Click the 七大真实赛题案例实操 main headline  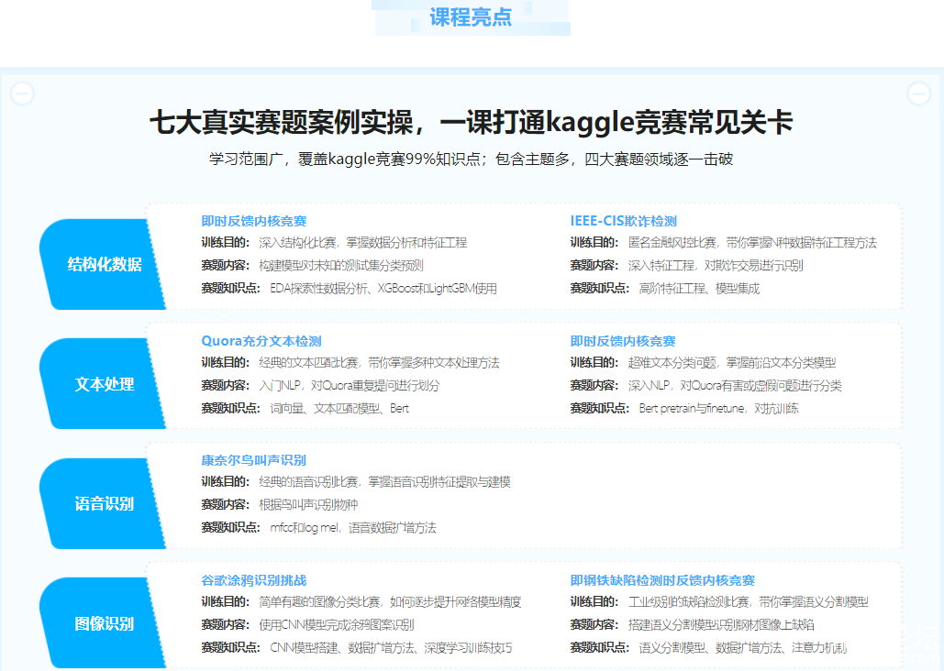[471, 123]
